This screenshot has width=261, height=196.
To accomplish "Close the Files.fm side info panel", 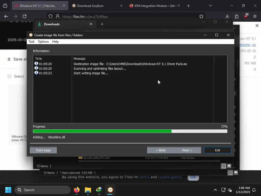I will click(257, 26).
